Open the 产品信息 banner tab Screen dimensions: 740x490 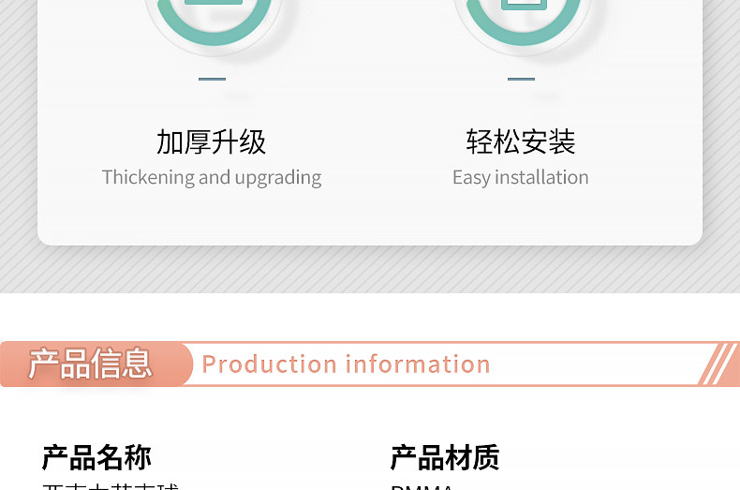[x=90, y=364]
